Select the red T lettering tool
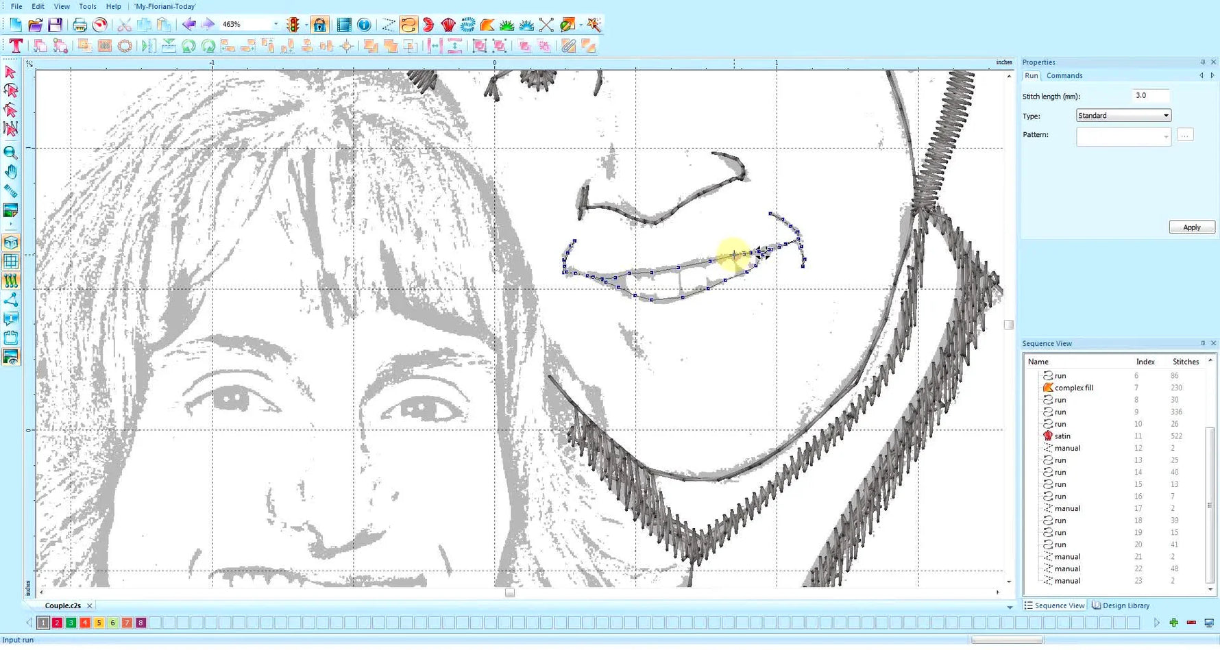Viewport: 1220px width, 650px height. click(x=16, y=46)
